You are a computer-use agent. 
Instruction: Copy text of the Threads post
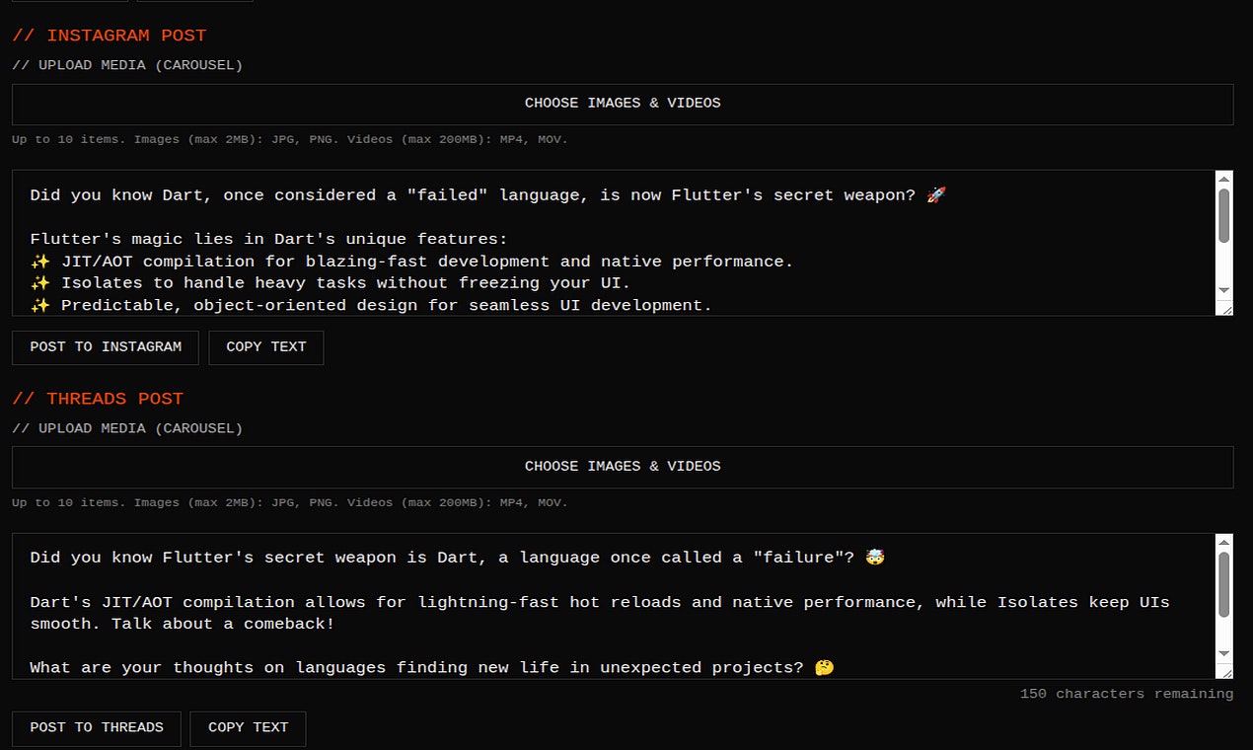[x=249, y=728]
